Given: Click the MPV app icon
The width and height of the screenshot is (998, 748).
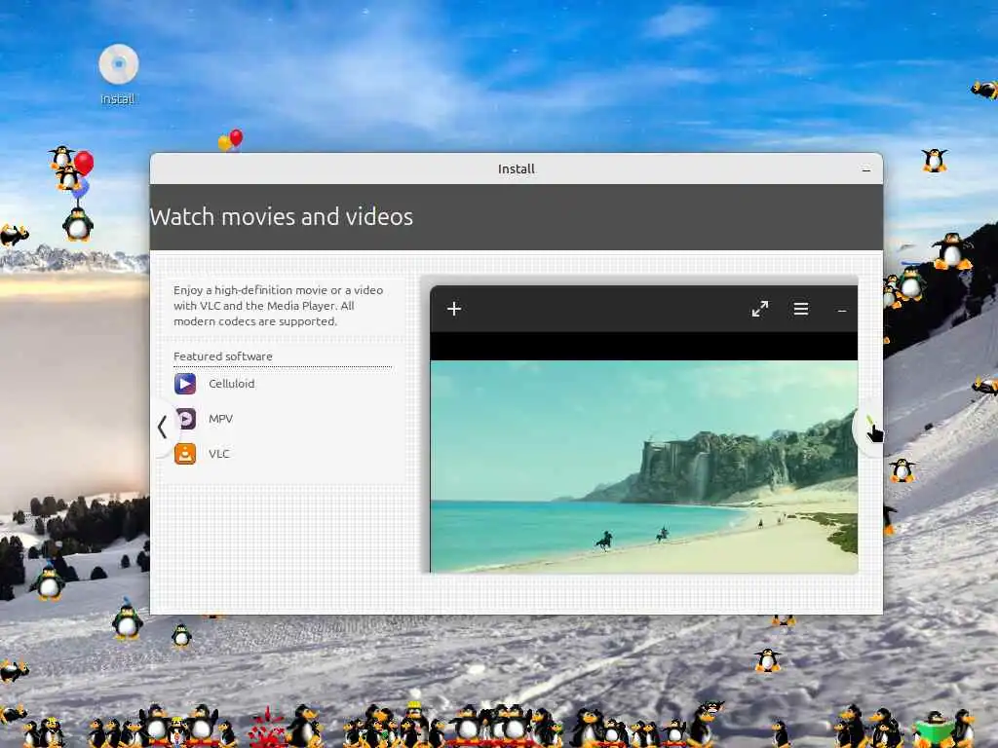Looking at the screenshot, I should click(185, 419).
